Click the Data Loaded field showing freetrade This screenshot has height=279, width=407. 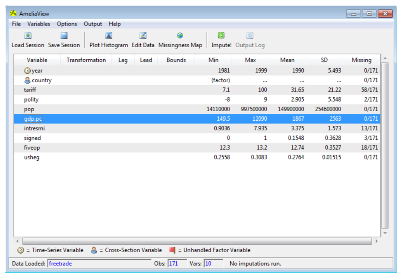(x=99, y=264)
